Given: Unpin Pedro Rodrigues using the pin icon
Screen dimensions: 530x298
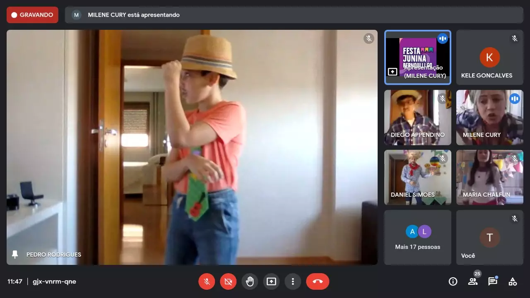Looking at the screenshot, I should 15,255.
